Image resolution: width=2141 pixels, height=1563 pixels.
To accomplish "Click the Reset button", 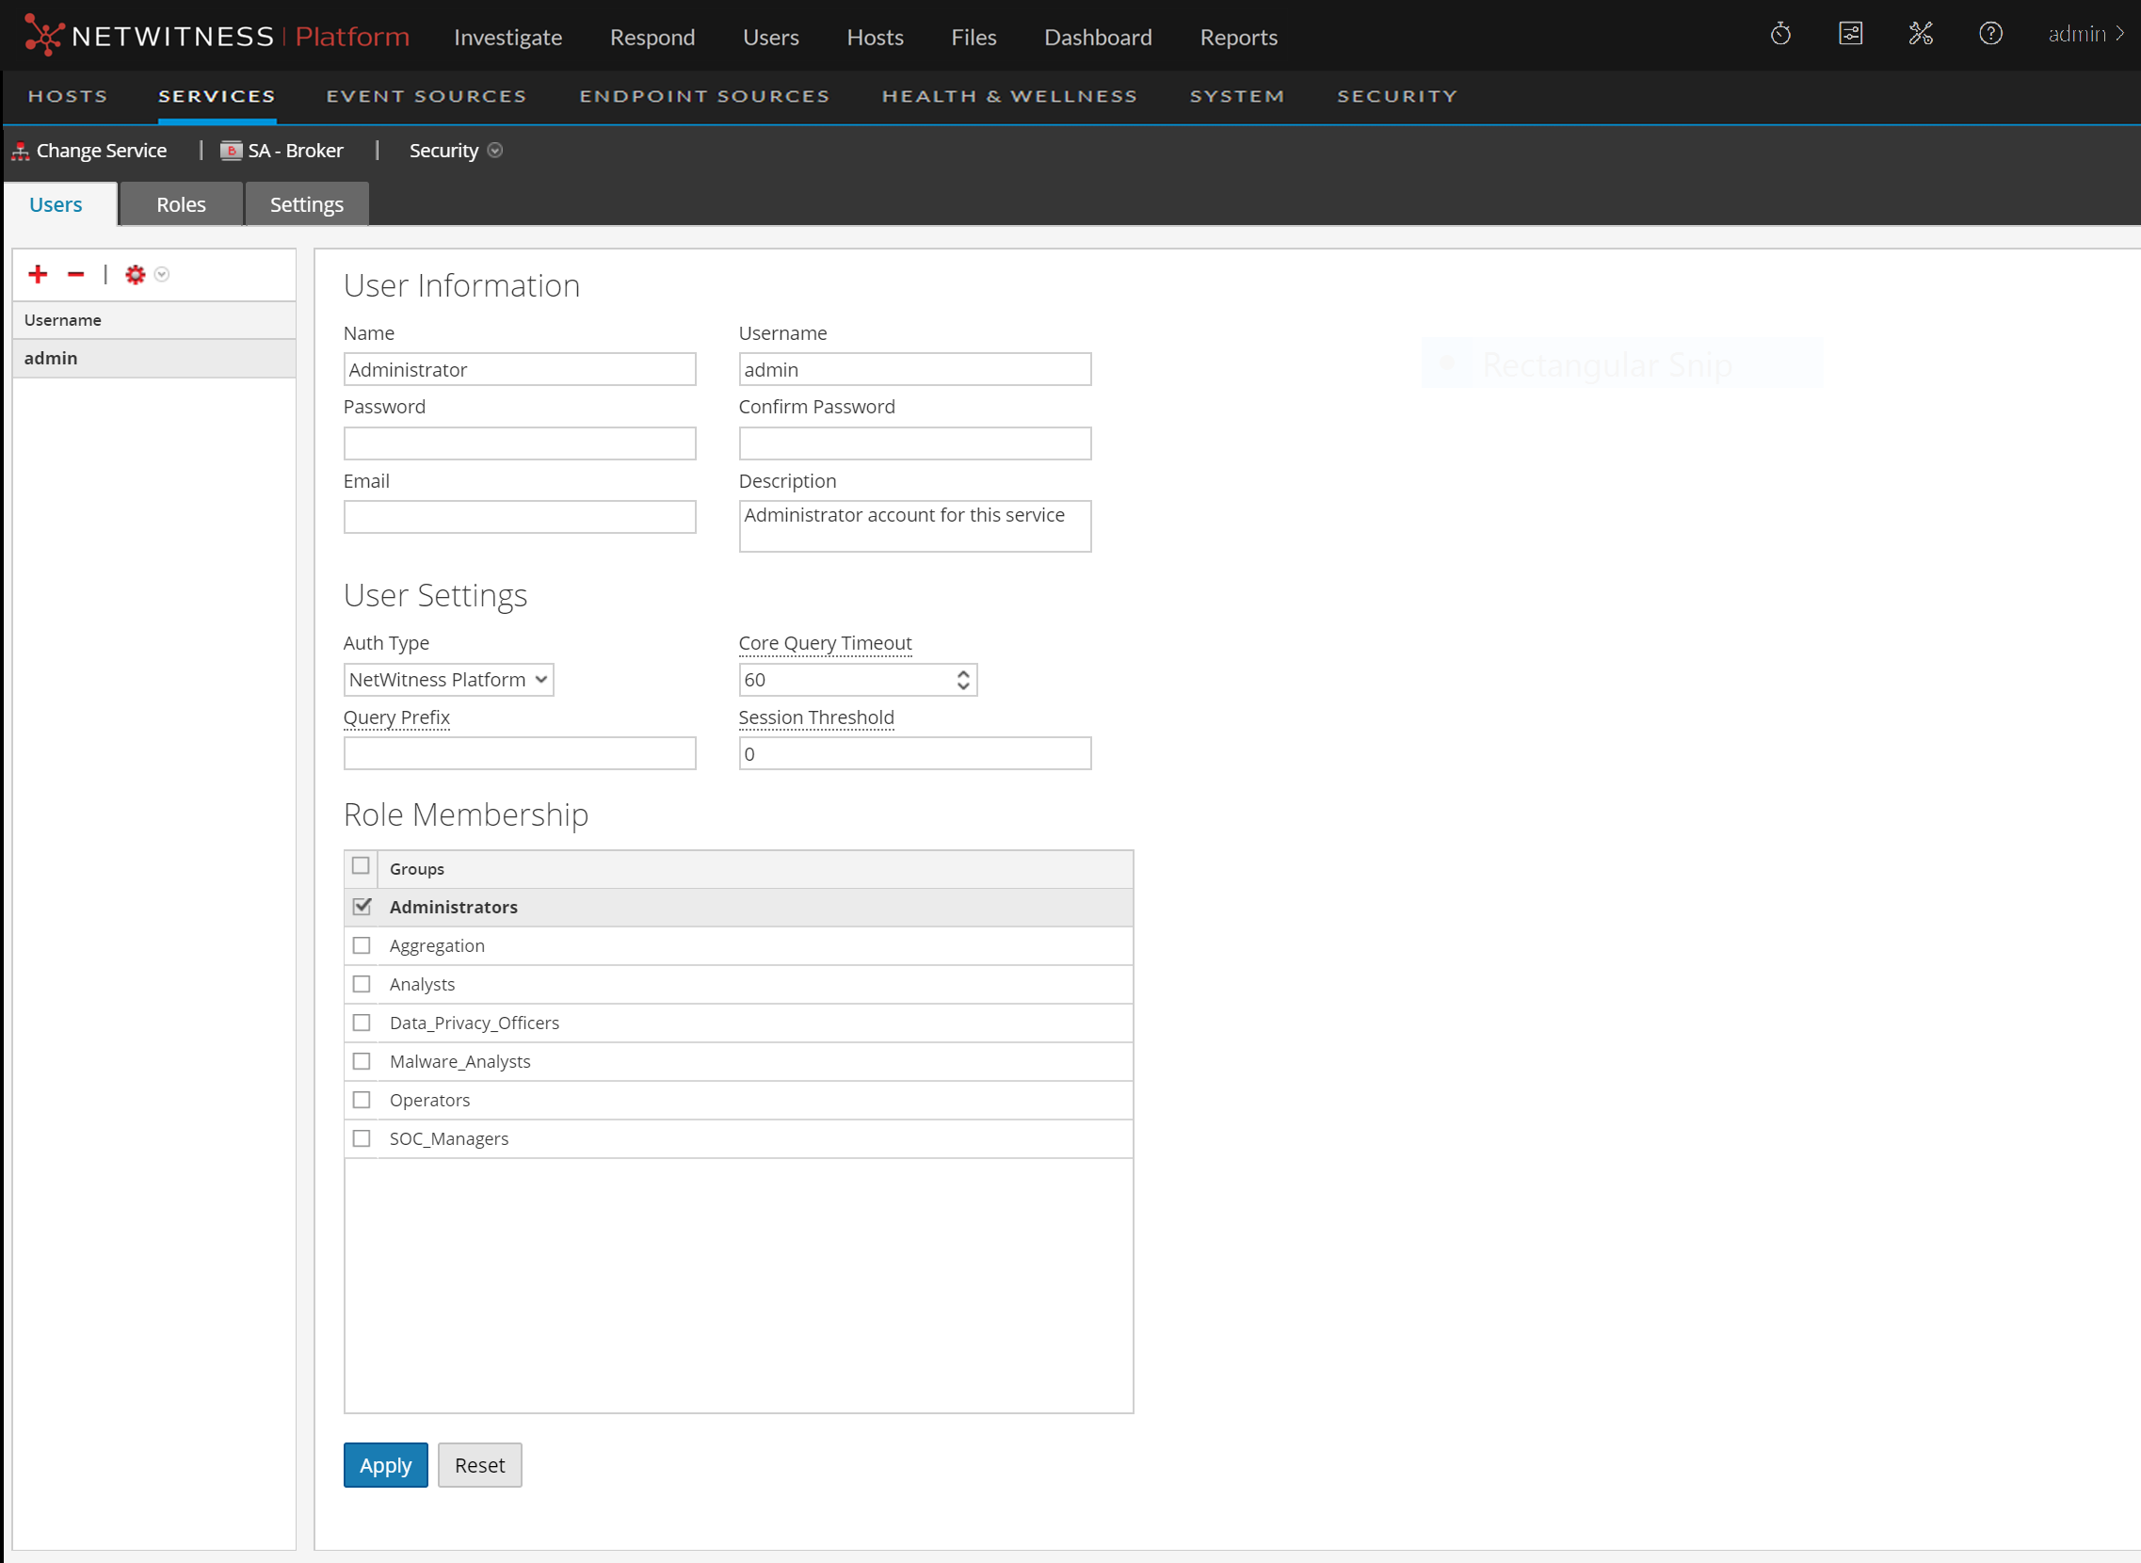I will pyautogui.click(x=478, y=1464).
